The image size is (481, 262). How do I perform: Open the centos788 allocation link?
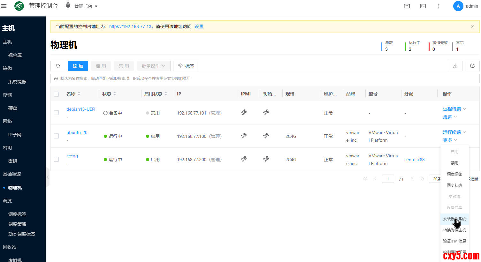click(414, 160)
